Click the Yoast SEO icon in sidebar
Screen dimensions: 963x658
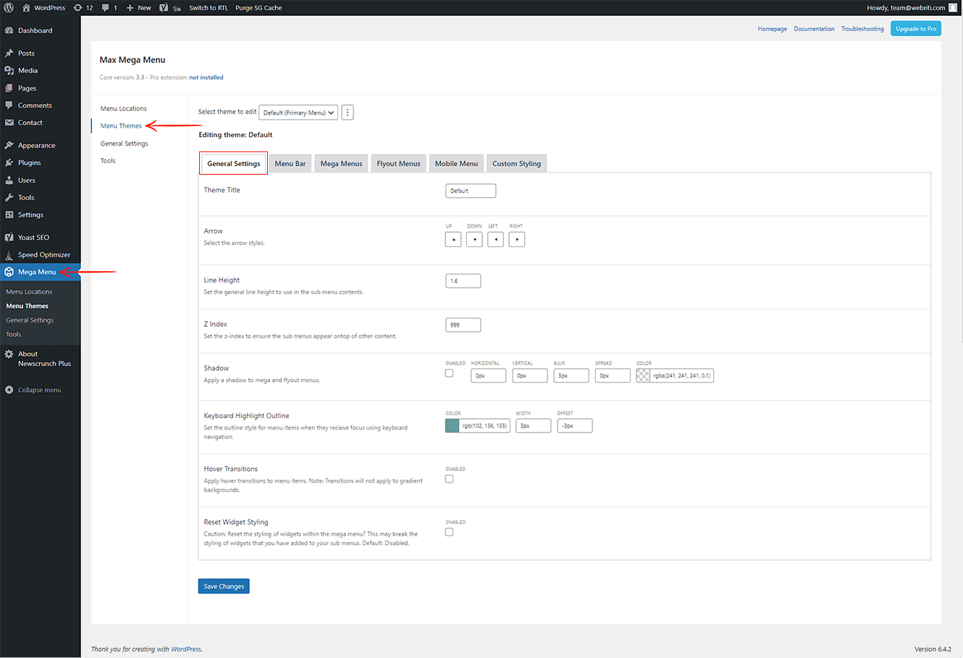(x=9, y=237)
